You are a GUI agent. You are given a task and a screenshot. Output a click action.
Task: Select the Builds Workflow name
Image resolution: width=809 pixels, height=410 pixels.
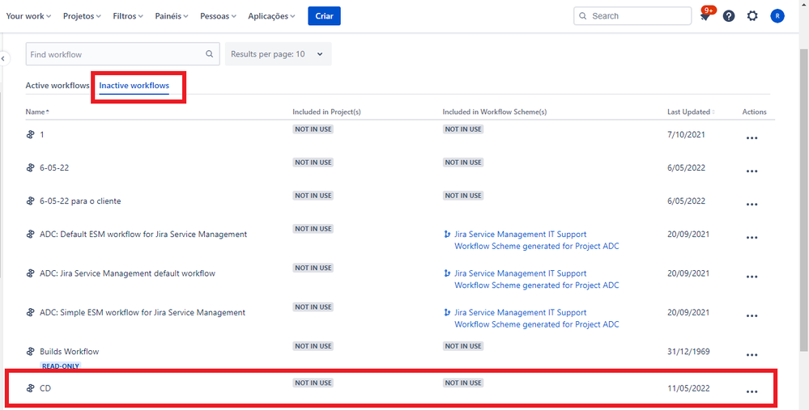69,351
